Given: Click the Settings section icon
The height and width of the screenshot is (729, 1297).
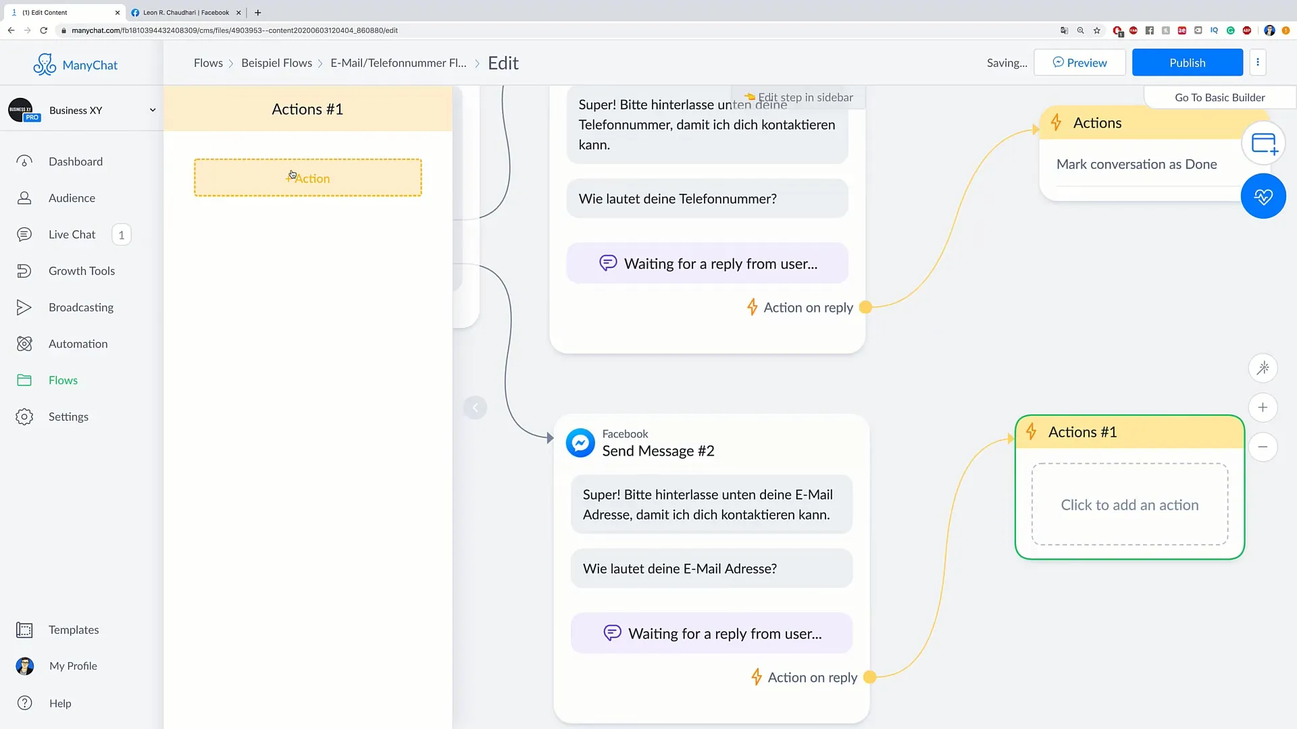Looking at the screenshot, I should (24, 416).
